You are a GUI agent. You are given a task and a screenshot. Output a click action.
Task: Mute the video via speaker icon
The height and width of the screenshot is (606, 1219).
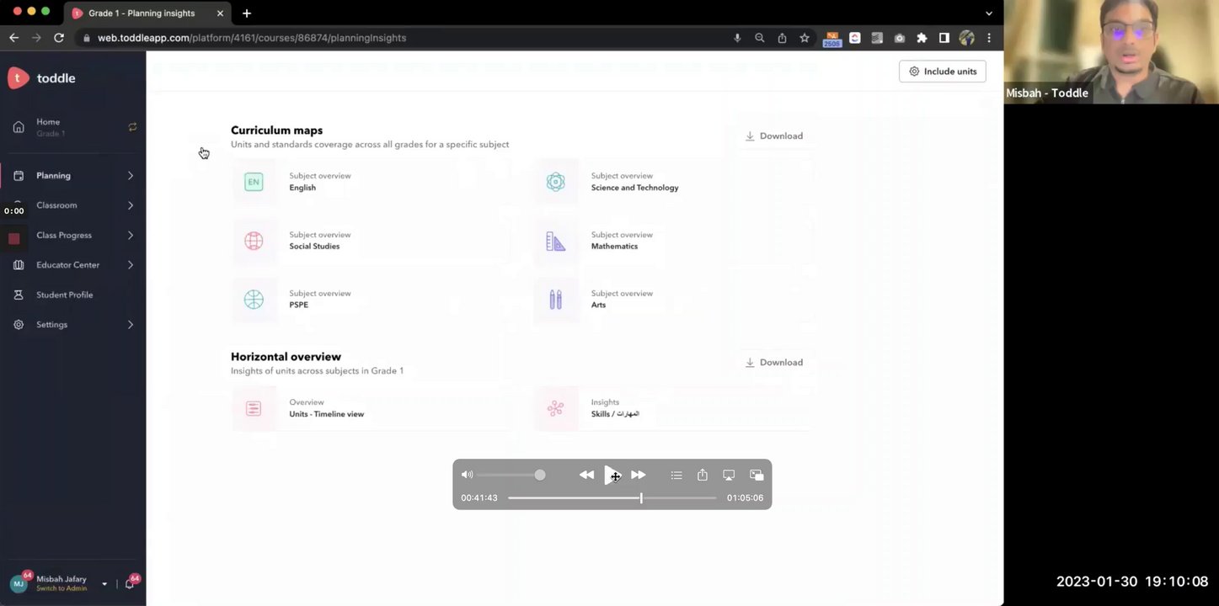[x=467, y=475]
